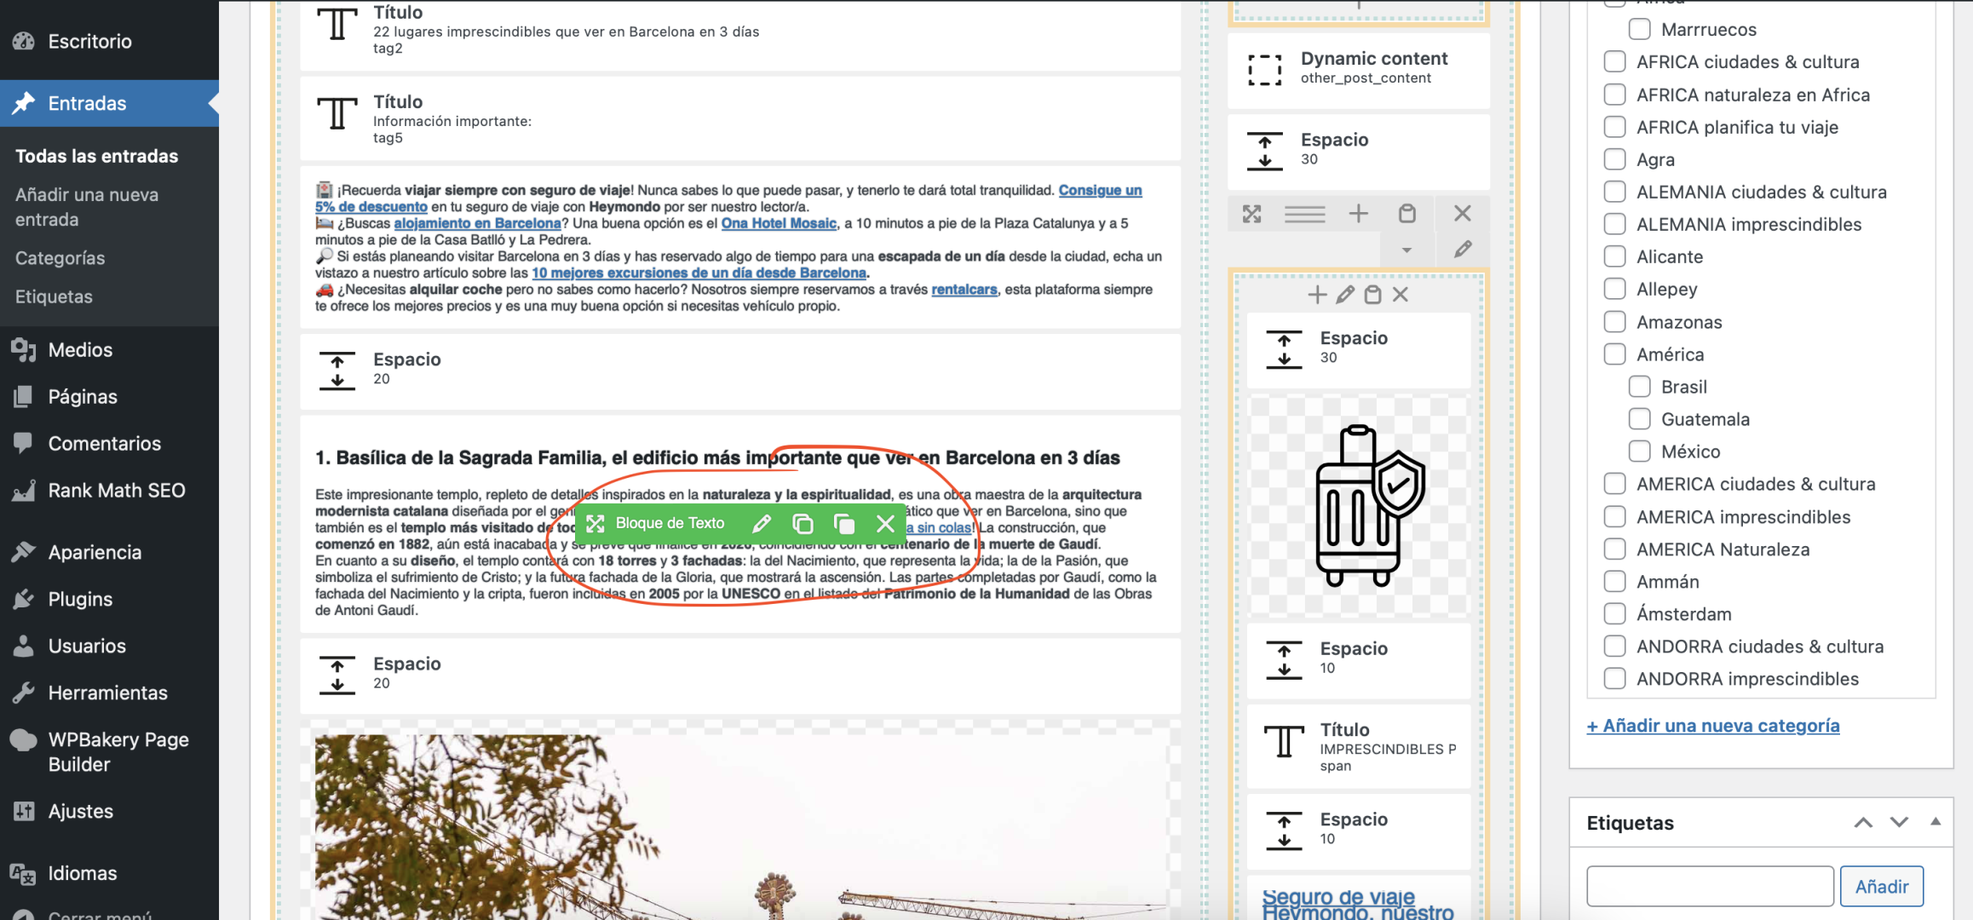The height and width of the screenshot is (920, 1973).
Task: Open Etiquetas submenu link in the sidebar
Action: [54, 296]
